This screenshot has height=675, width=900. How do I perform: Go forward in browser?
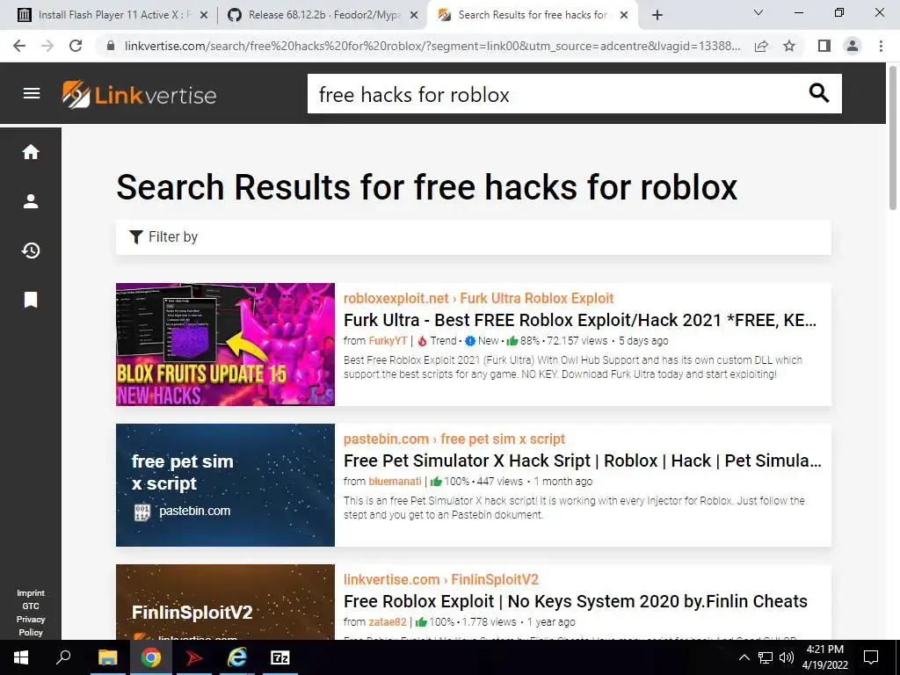point(47,46)
